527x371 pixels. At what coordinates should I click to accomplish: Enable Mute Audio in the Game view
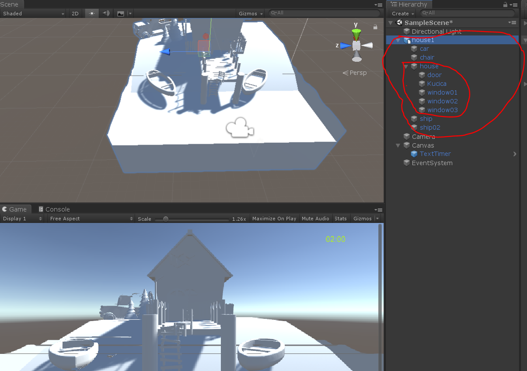tap(315, 218)
